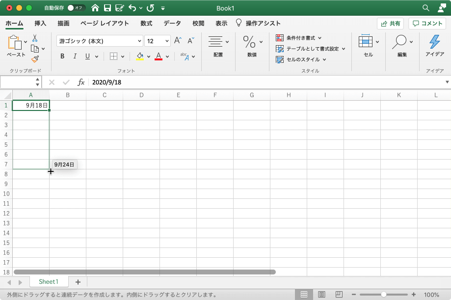Switch to Page Layout view icon

tap(321, 294)
